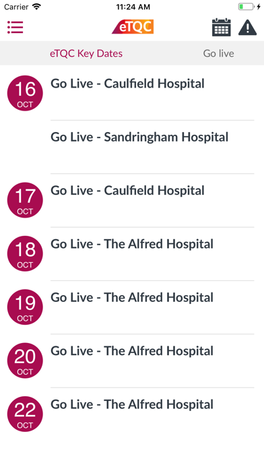The width and height of the screenshot is (264, 469).
Task: Open Go Live - Caulfield Hospital on 16 Oct
Action: (127, 84)
